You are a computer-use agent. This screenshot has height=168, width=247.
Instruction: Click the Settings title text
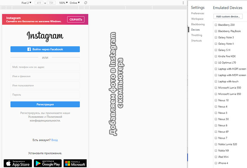(x=198, y=7)
